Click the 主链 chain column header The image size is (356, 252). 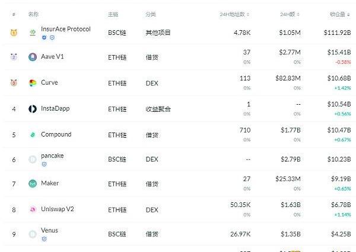point(113,14)
